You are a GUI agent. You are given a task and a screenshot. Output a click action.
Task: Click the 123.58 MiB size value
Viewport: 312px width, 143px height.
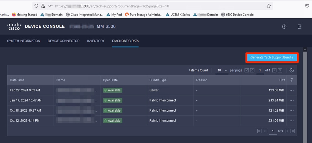(276, 90)
